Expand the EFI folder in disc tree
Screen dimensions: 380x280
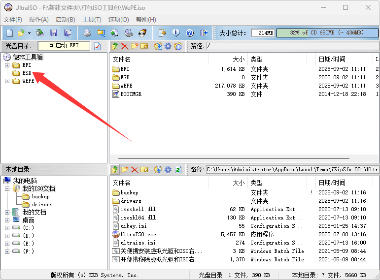[x=7, y=65]
